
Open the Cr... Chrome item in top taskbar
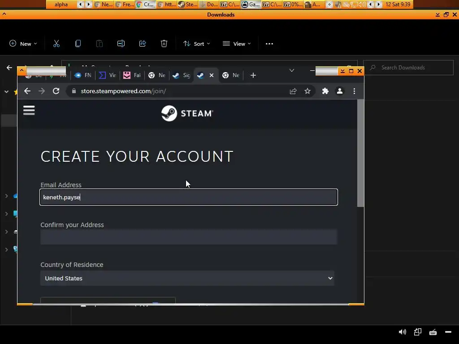click(146, 4)
